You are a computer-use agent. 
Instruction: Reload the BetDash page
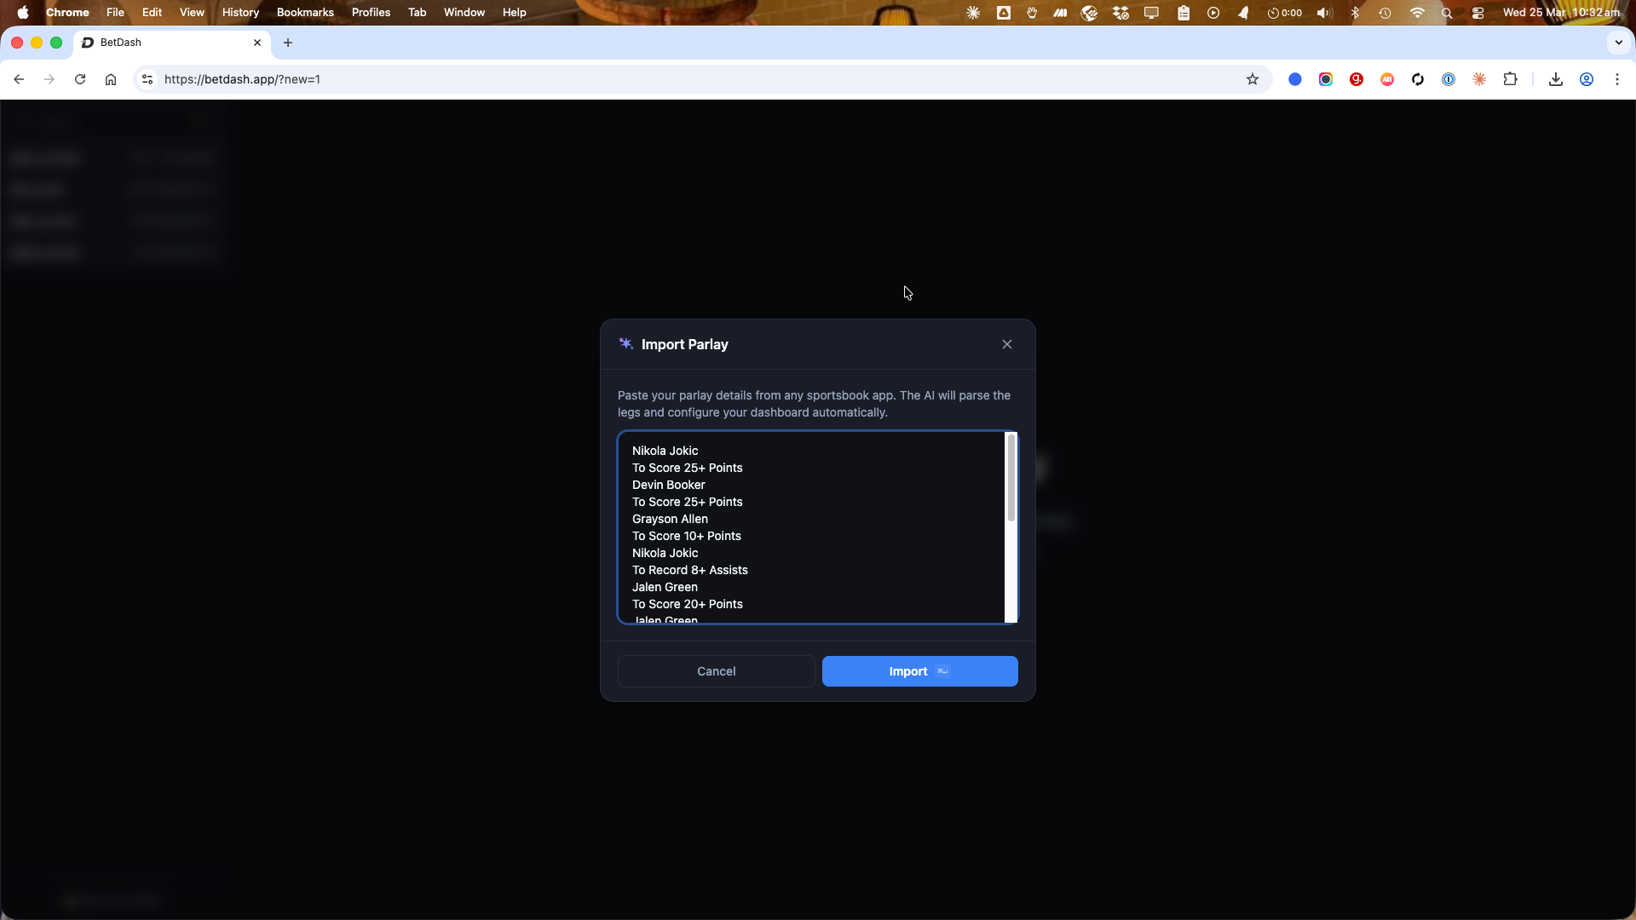point(80,79)
